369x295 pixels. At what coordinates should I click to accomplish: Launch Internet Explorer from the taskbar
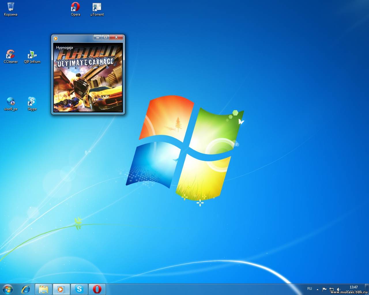[26, 289]
